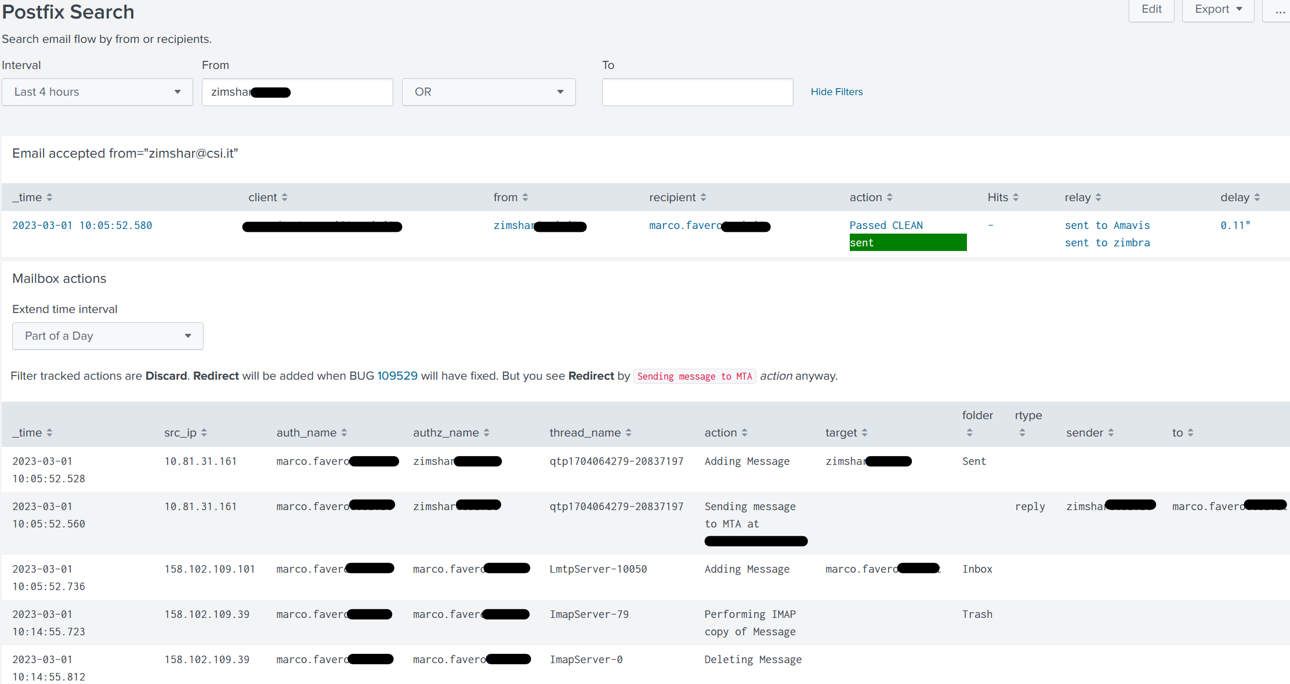Viewport: 1290px width, 684px height.
Task: Sort email table by _time column
Action: (32, 197)
